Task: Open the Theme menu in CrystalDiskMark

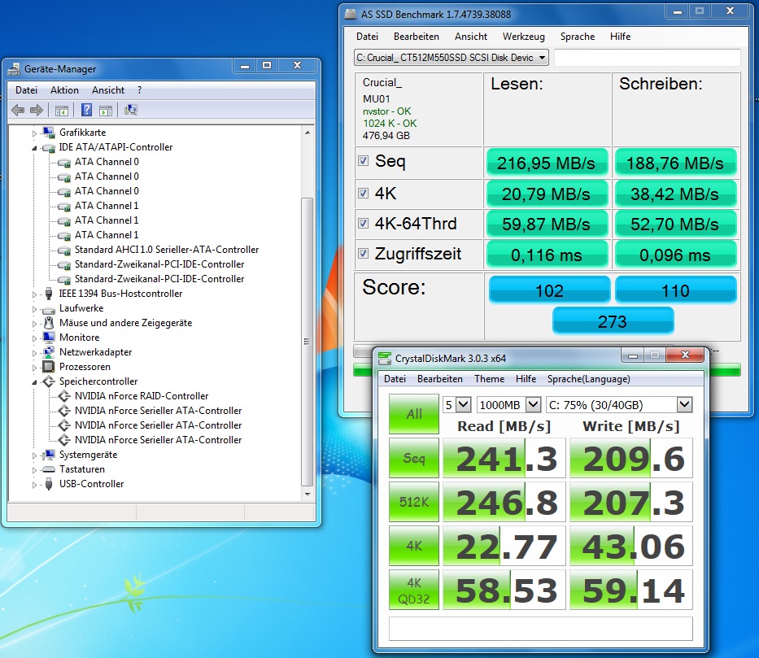Action: click(489, 379)
